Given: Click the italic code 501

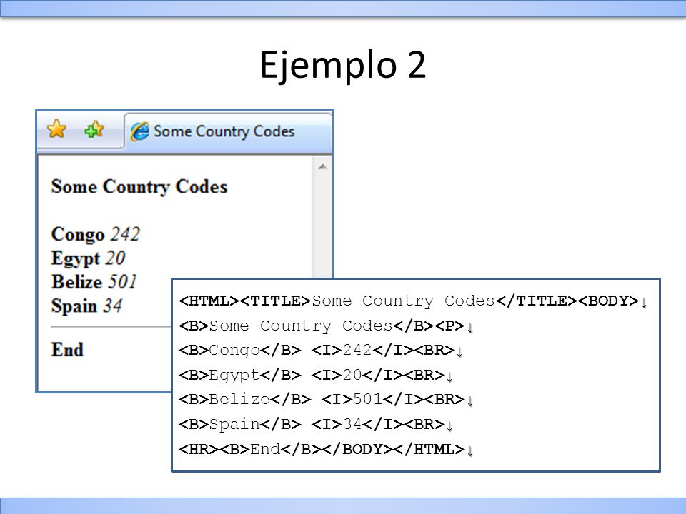Looking at the screenshot, I should pyautogui.click(x=122, y=282).
